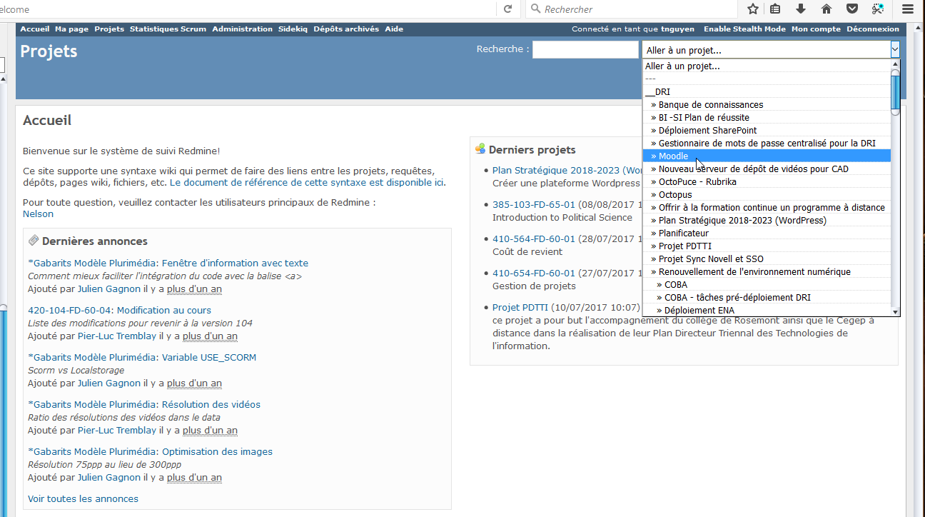Click the bookmark star icon

[753, 9]
